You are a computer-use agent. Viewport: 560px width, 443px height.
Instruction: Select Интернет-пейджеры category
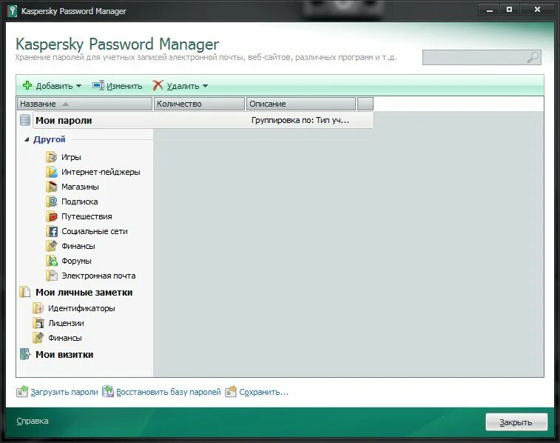tap(101, 172)
